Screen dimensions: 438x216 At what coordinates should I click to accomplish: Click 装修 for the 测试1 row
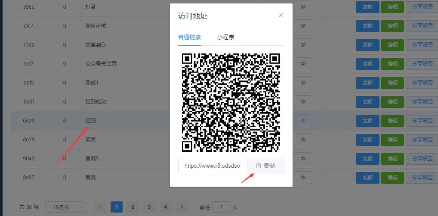click(367, 83)
